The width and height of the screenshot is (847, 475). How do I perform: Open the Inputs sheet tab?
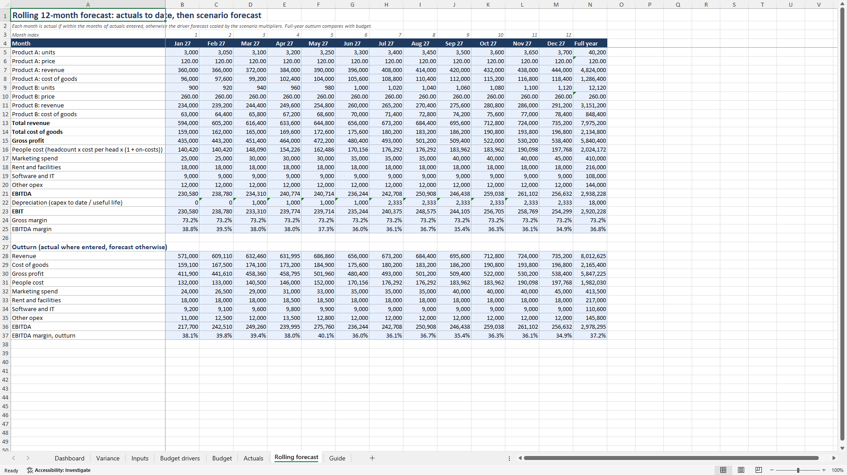click(x=140, y=458)
